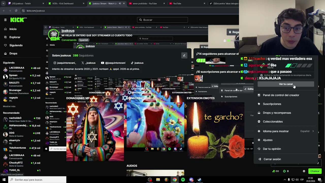Viewport: 325px width, 183px height.
Task: Show hidden system tray icons chevron
Action: 285,180
